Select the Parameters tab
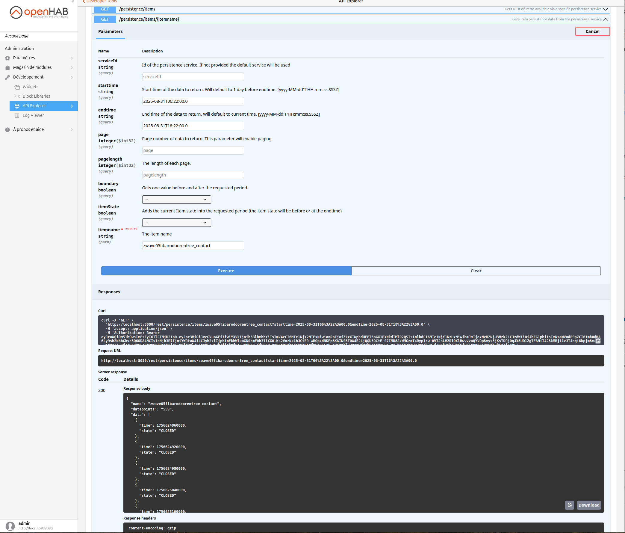This screenshot has height=533, width=625. (x=111, y=31)
